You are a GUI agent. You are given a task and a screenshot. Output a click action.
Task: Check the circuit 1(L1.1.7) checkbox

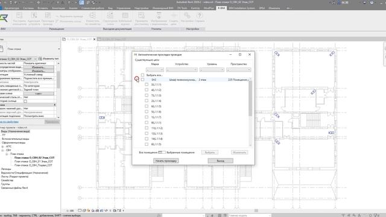click(x=147, y=117)
